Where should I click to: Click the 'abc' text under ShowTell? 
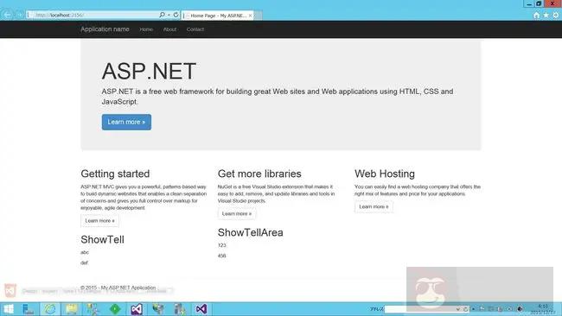(x=85, y=252)
